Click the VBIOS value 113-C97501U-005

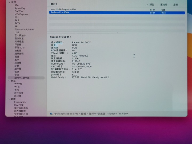pyautogui.click(x=82, y=67)
